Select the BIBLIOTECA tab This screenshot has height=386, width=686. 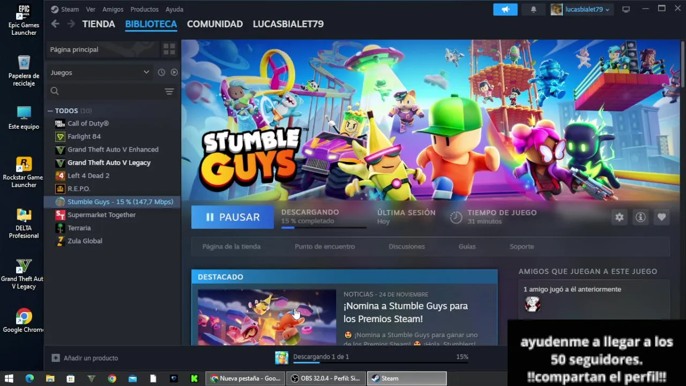click(151, 24)
